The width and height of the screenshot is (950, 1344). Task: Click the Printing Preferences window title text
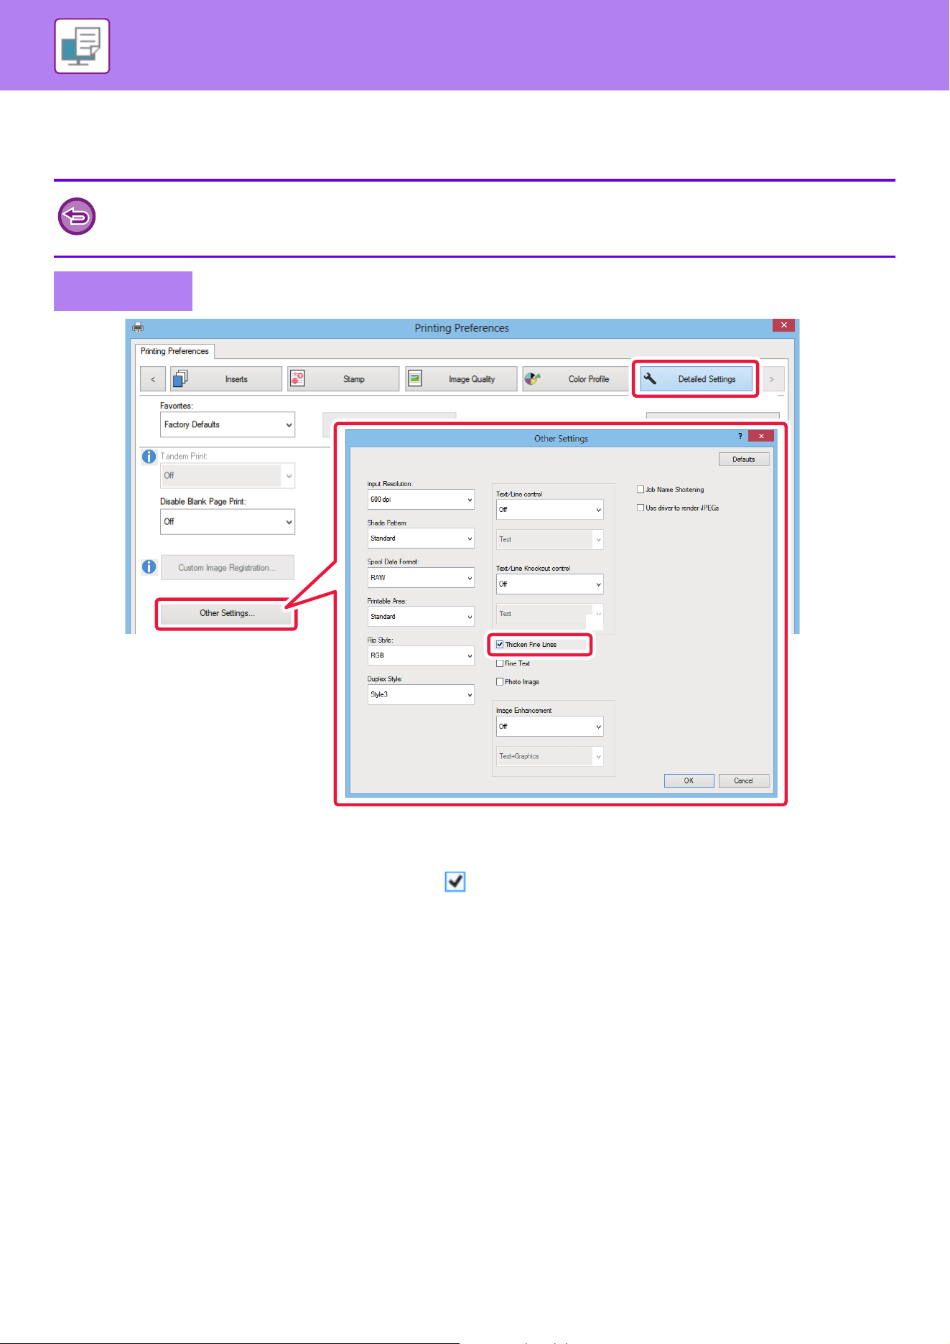(462, 328)
